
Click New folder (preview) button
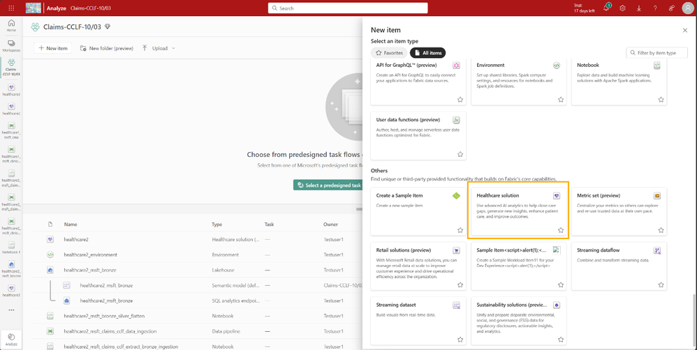(x=107, y=48)
